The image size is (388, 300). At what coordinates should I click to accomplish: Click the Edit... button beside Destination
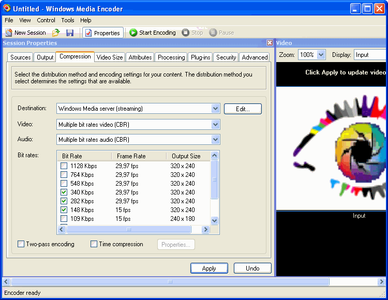[x=243, y=109]
